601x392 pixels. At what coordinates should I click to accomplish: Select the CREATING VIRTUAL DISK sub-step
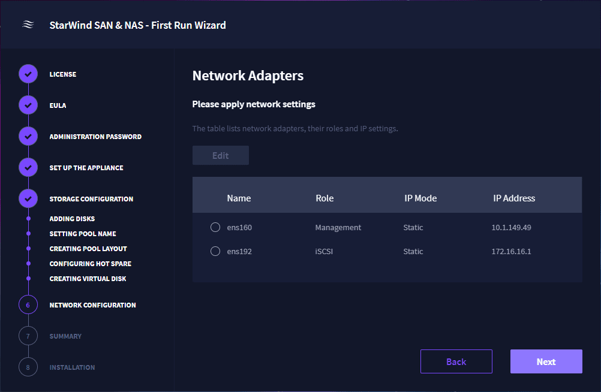[88, 279]
